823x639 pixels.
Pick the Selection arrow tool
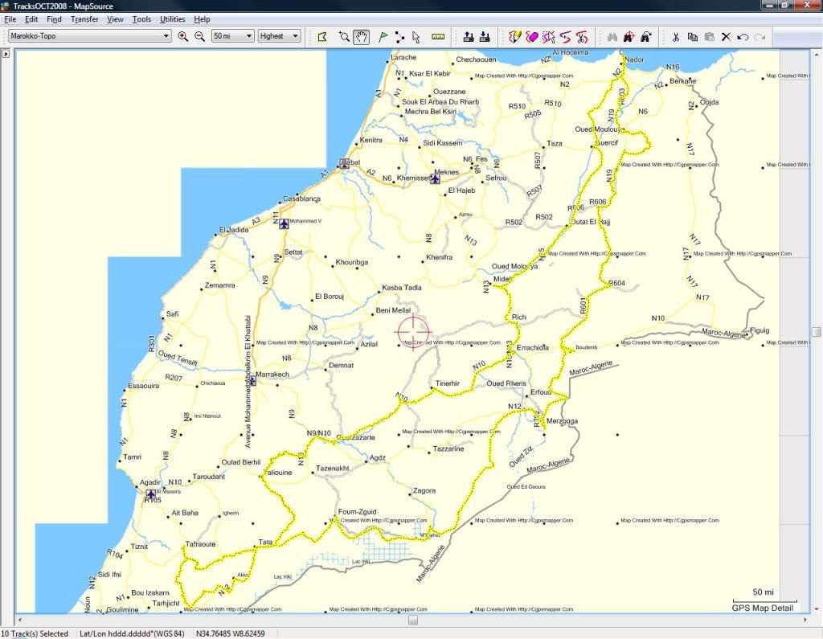click(x=416, y=37)
